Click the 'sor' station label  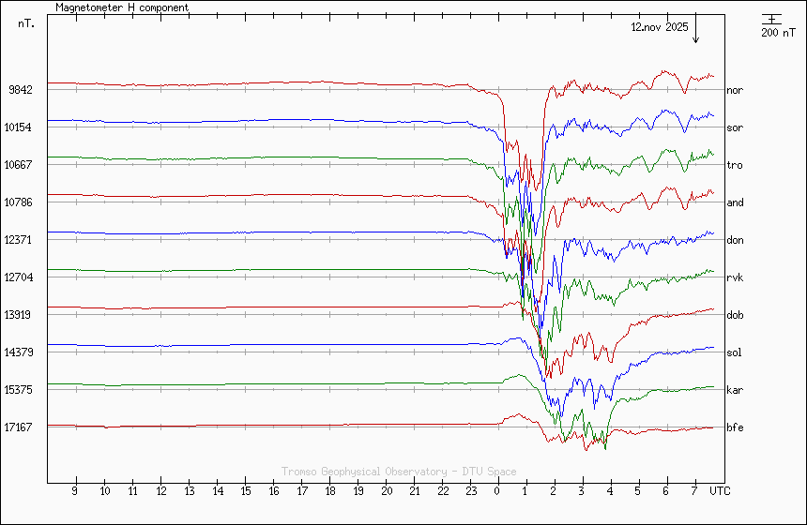click(735, 127)
